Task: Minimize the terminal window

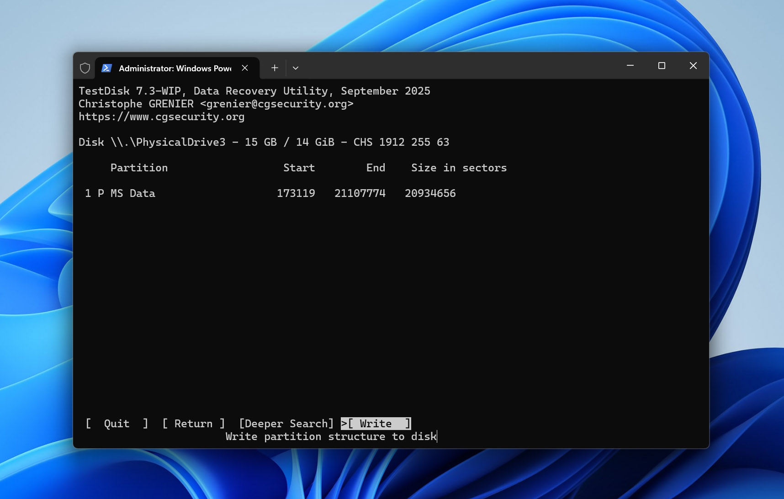Action: [x=630, y=66]
